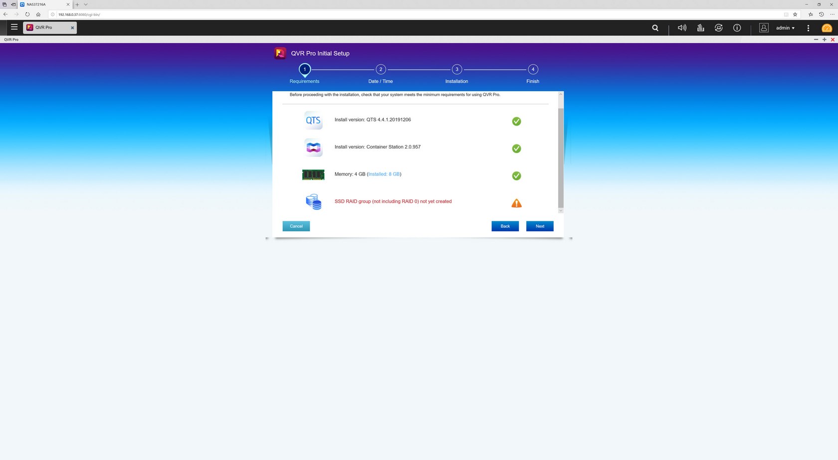Image resolution: width=838 pixels, height=460 pixels.
Task: Click the Cancel button
Action: pyautogui.click(x=296, y=226)
